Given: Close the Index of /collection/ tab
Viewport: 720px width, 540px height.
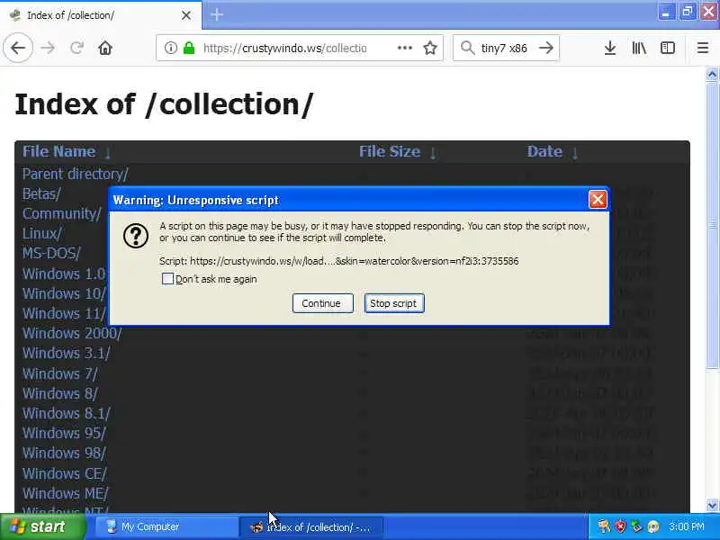Looking at the screenshot, I should click(x=186, y=15).
